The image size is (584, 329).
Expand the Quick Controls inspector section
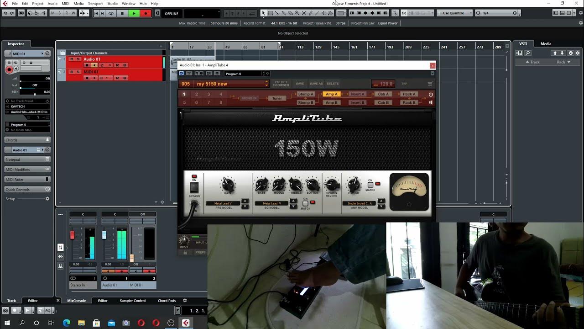pyautogui.click(x=27, y=190)
